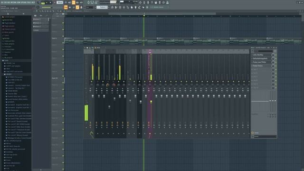304x171 pixels.
Task: Mute playlist Track 10 green dot
Action: tap(63, 83)
